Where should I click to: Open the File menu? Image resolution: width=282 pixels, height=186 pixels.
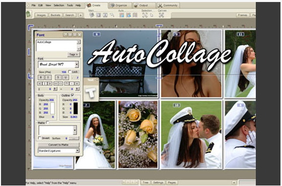[33, 5]
